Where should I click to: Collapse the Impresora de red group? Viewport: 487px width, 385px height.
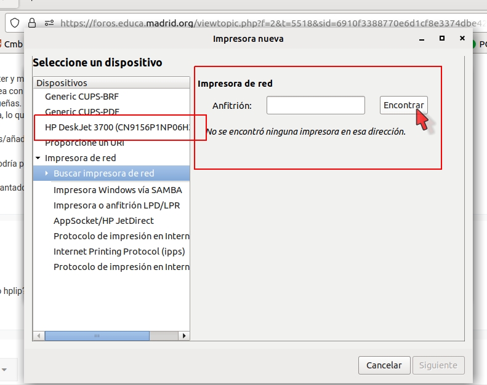click(x=38, y=158)
